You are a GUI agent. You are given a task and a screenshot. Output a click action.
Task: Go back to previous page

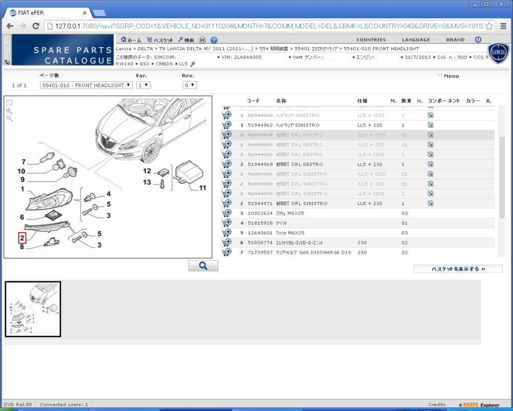click(x=10, y=26)
